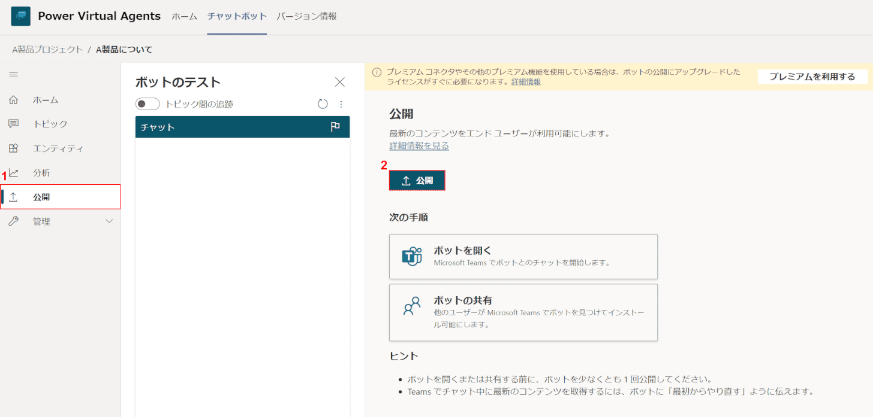The image size is (873, 417).
Task: Click the flag icon in チャット header
Action: click(336, 127)
